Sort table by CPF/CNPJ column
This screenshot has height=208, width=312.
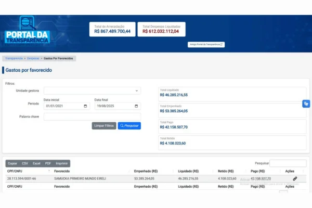pos(27,171)
